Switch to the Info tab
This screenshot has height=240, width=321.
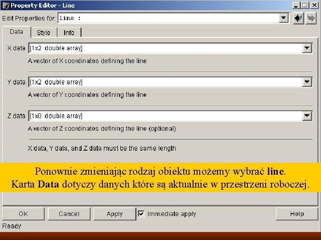pyautogui.click(x=69, y=32)
